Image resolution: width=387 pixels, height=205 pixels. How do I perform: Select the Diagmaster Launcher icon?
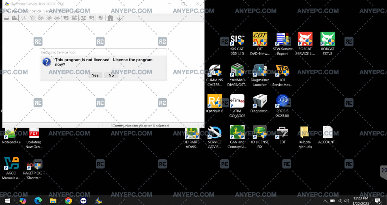[260, 75]
